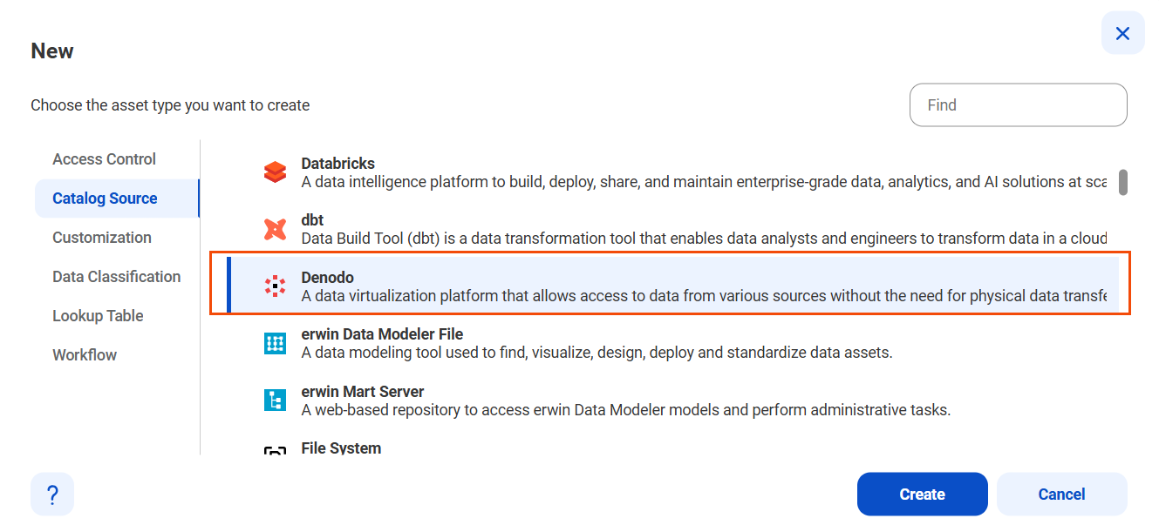This screenshot has height=525, width=1159.
Task: Click the erwin Data Modeler File icon
Action: point(275,343)
